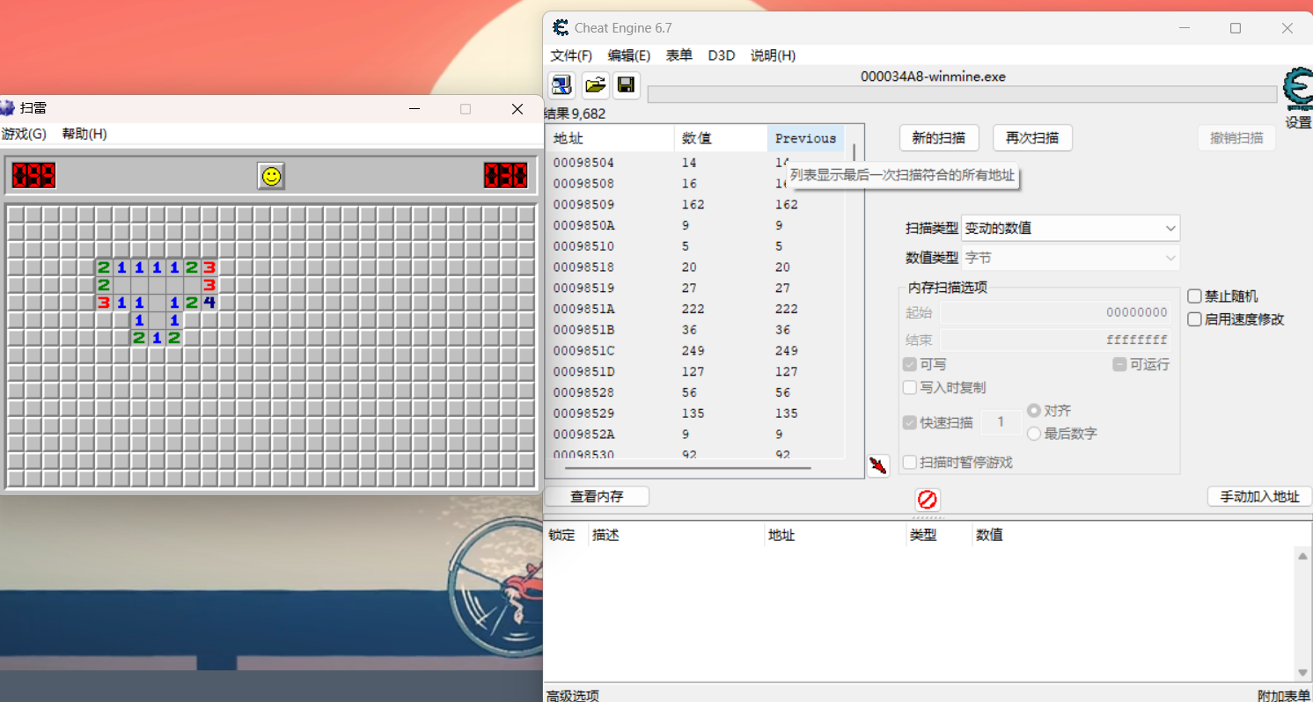Click the 锁定 column header in address table
This screenshot has width=1313, height=702.
pyautogui.click(x=561, y=535)
